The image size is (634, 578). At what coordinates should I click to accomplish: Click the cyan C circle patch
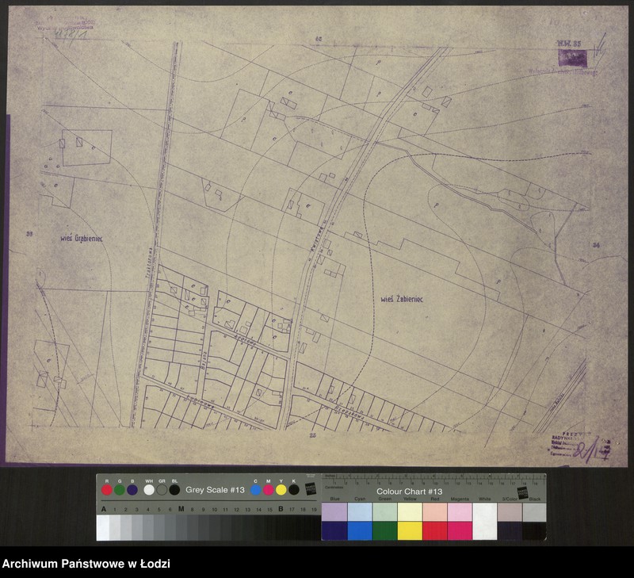pyautogui.click(x=255, y=490)
